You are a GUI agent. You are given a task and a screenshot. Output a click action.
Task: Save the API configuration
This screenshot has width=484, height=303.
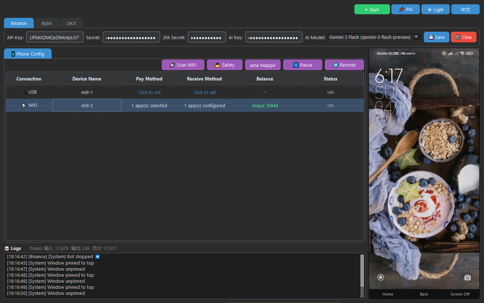pos(436,37)
